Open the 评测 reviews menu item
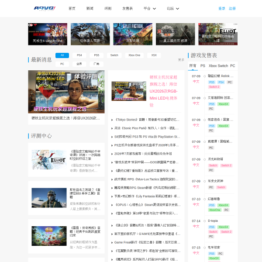Viewport: 262px width, 262px height. click(x=108, y=9)
